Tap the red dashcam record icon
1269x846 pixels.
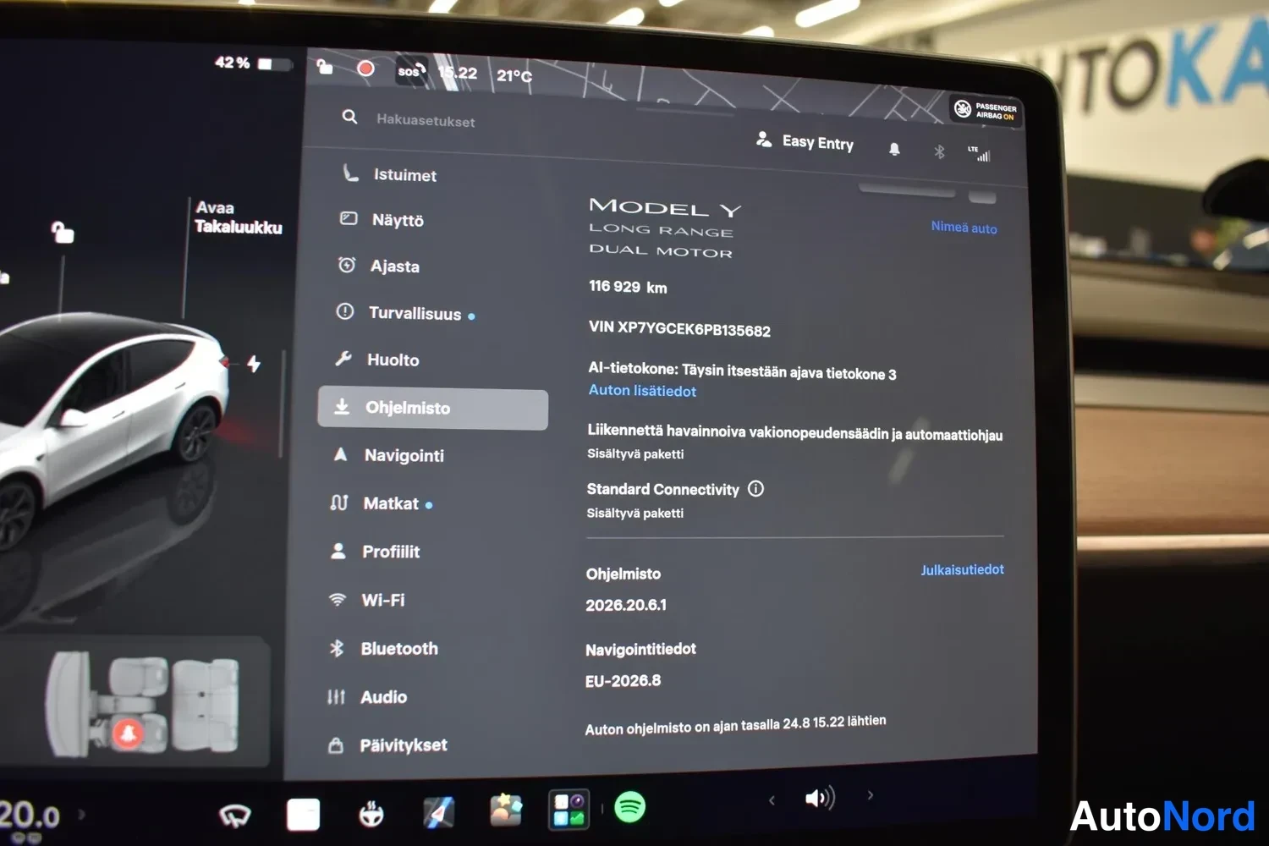coord(365,69)
